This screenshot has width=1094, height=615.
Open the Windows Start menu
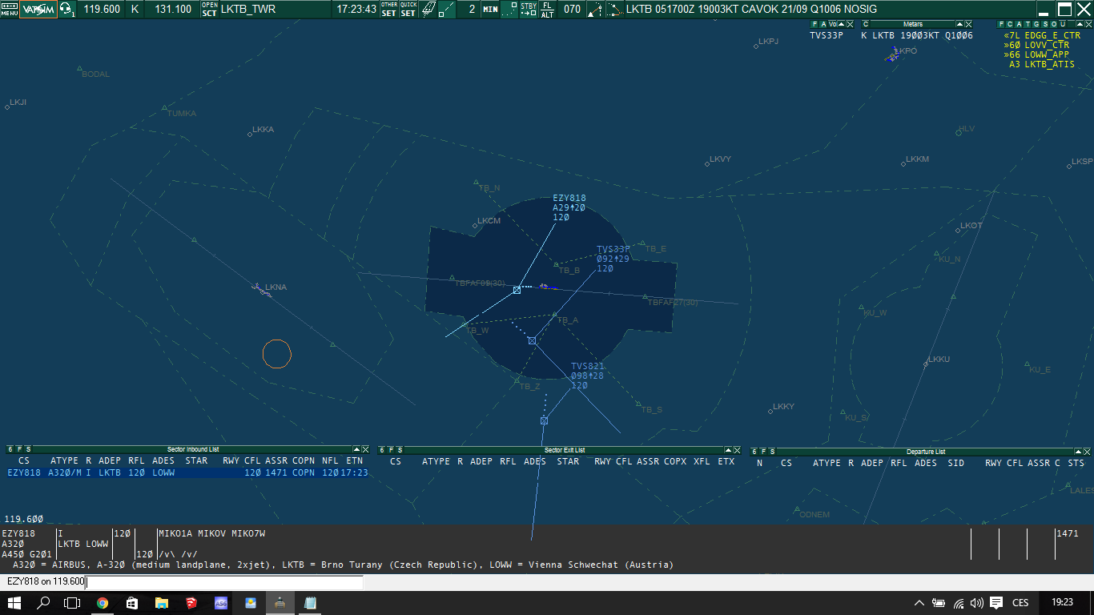[14, 603]
